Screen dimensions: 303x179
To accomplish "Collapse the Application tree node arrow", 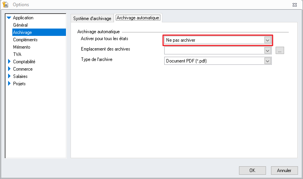I will pos(9,18).
